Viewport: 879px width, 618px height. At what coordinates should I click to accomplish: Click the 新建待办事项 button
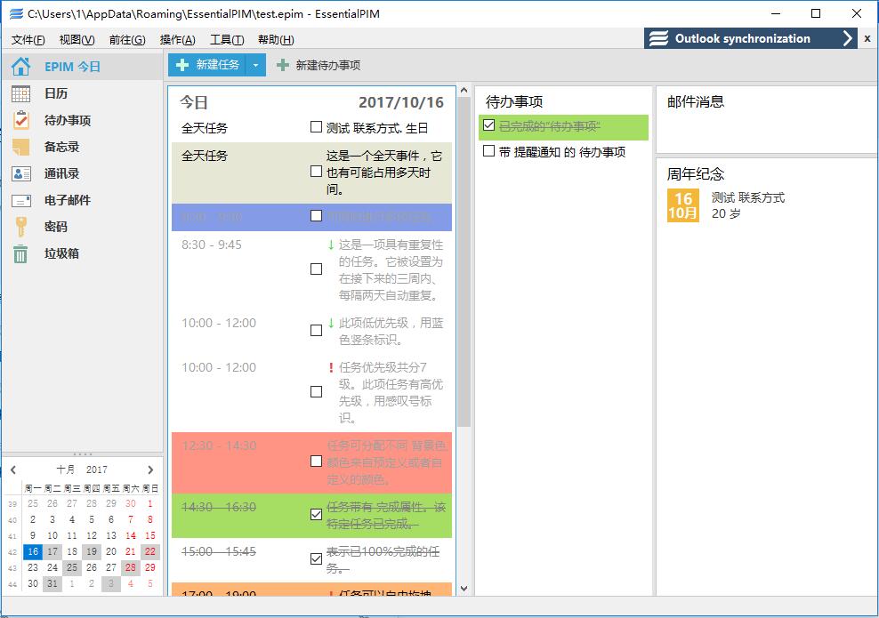[x=319, y=65]
